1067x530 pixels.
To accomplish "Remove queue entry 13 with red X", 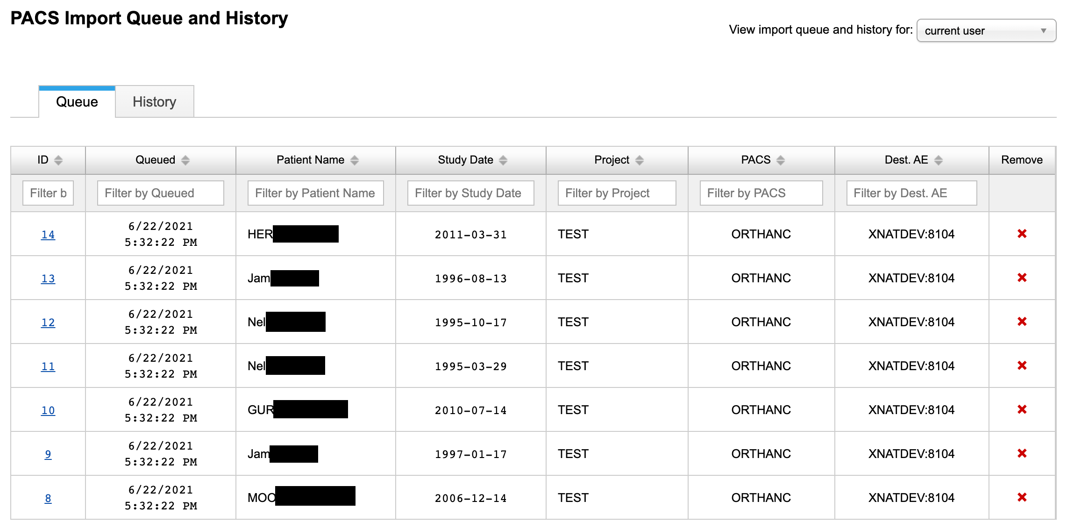I will coord(1022,278).
